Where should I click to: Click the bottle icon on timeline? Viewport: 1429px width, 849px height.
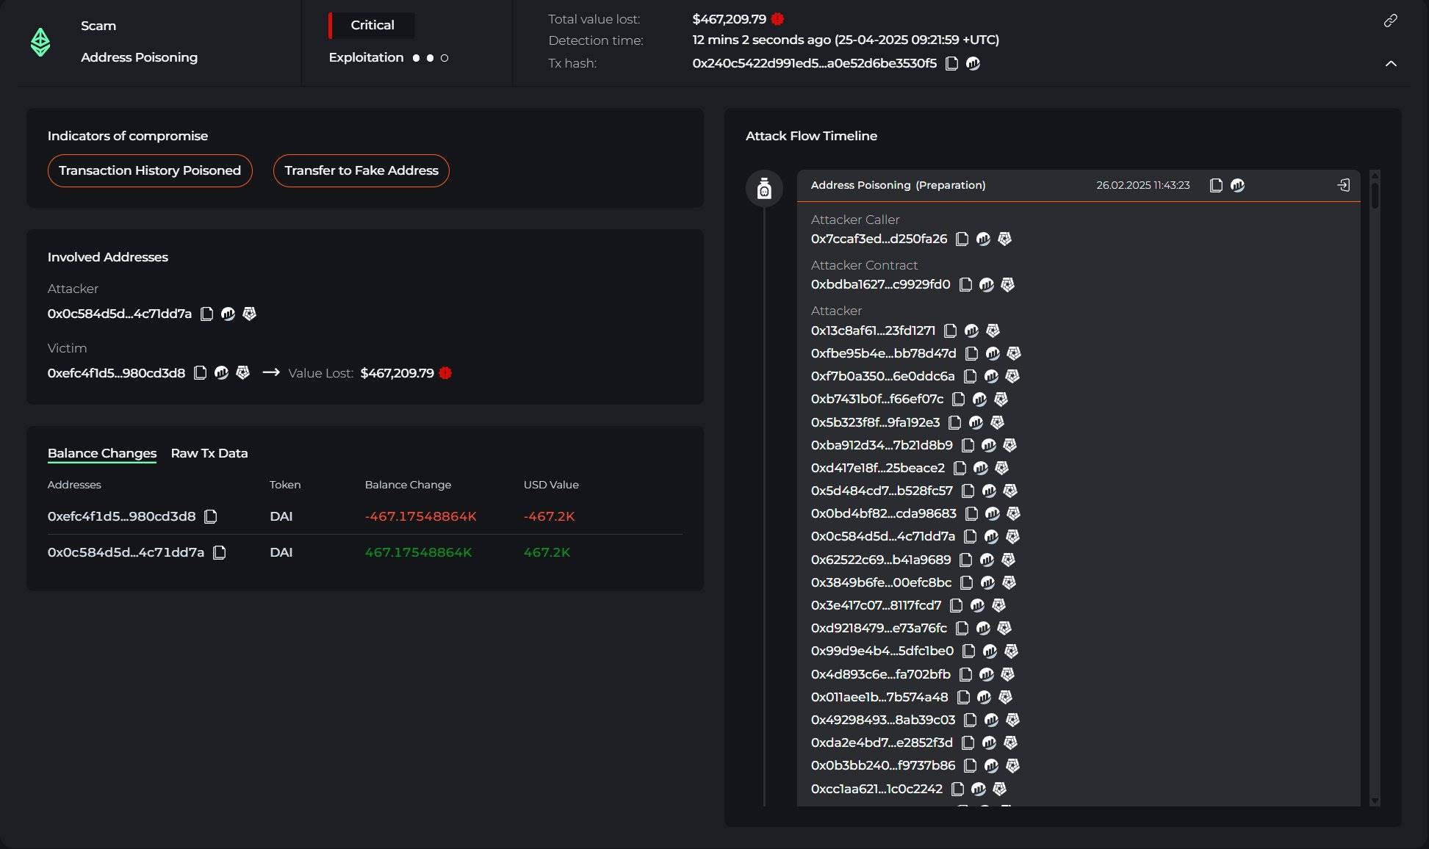764,189
